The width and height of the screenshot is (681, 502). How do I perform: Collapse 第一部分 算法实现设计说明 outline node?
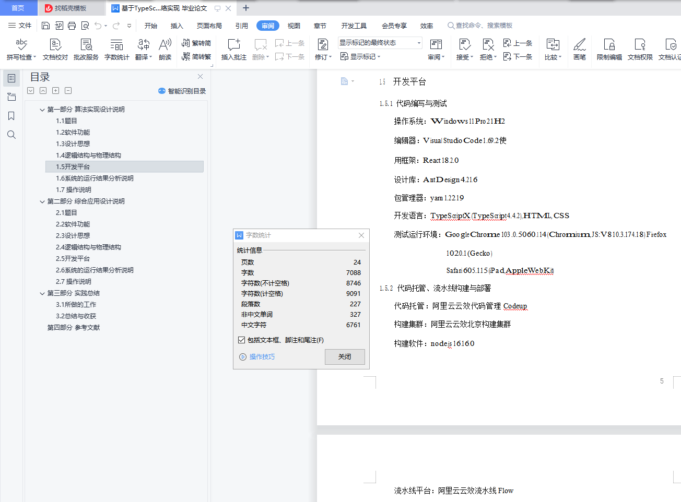[42, 110]
